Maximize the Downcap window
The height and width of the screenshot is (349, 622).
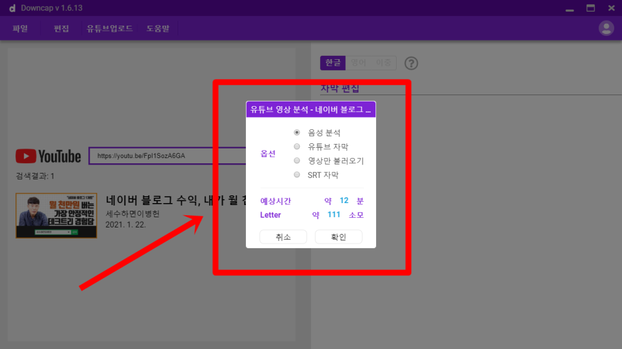tap(590, 8)
